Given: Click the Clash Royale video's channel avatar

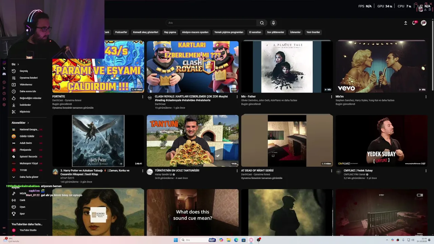Looking at the screenshot, I should click(150, 98).
